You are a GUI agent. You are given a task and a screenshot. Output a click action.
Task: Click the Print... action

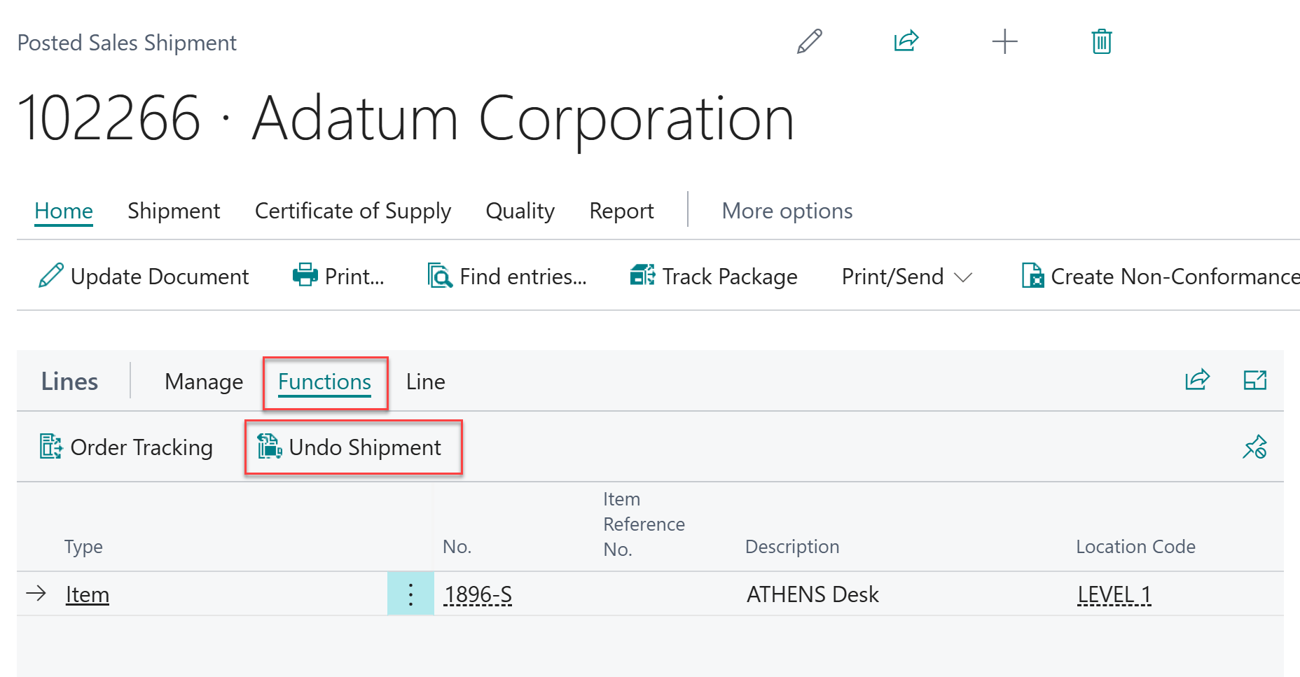pyautogui.click(x=338, y=276)
